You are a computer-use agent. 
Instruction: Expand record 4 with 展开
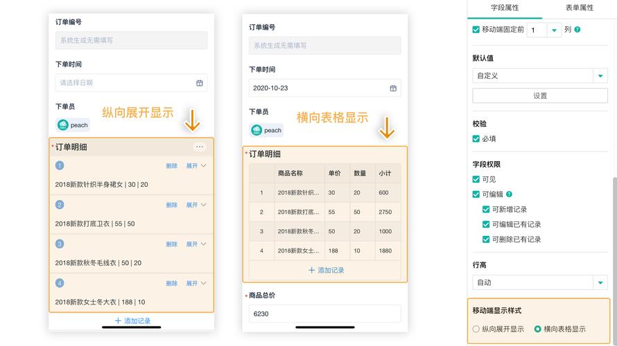tap(196, 284)
